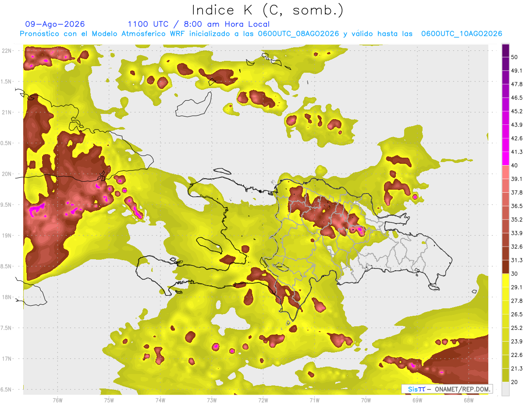Click the legend value "45.2"
This screenshot has height=406, width=526.
pos(517,111)
